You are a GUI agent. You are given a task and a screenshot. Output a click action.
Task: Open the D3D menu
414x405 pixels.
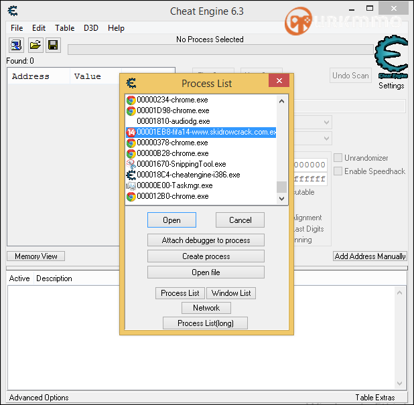point(91,28)
